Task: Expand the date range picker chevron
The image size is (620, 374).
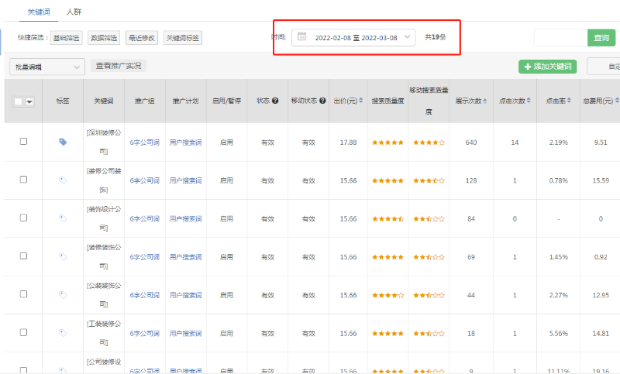Action: pos(408,36)
